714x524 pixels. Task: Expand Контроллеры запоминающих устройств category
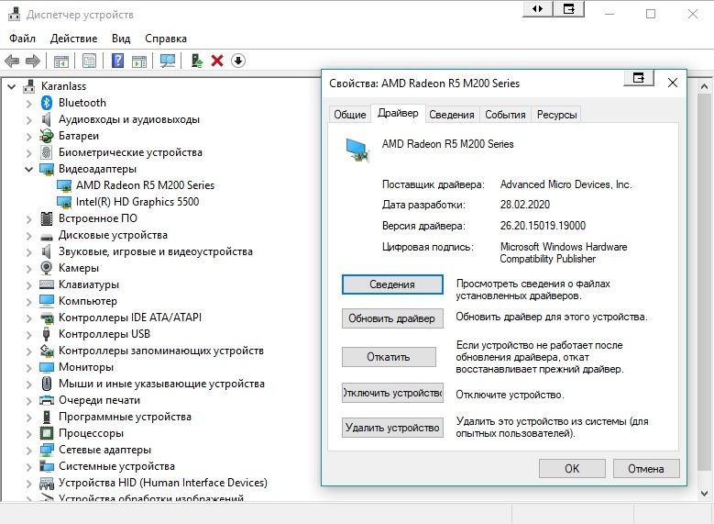(x=29, y=351)
